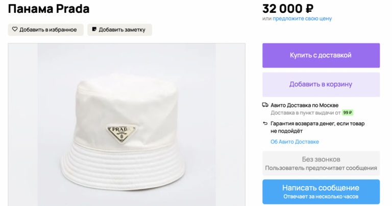This screenshot has width=392, height=206.
Task: Click the green 99 ₽ delivery badge
Action: 348,112
